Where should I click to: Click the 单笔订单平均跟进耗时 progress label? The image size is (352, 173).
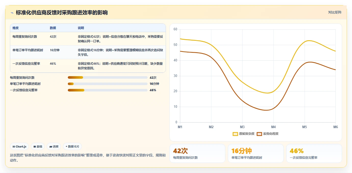[x=25, y=84]
